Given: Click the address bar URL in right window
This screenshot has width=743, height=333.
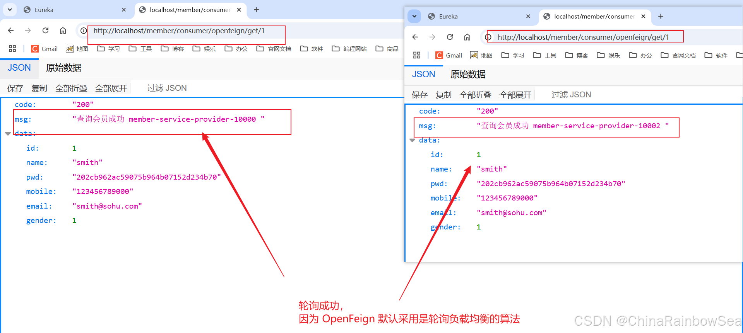Looking at the screenshot, I should [x=583, y=37].
